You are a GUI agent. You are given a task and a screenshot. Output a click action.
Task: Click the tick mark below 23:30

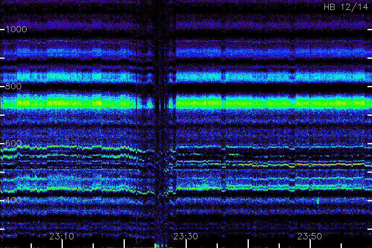click(x=186, y=244)
